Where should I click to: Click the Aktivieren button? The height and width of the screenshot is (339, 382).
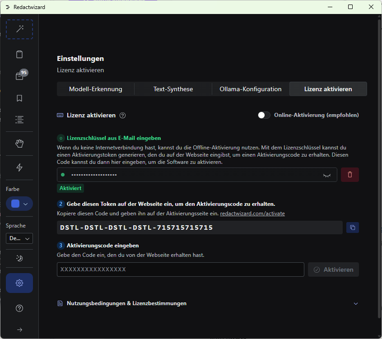333,269
